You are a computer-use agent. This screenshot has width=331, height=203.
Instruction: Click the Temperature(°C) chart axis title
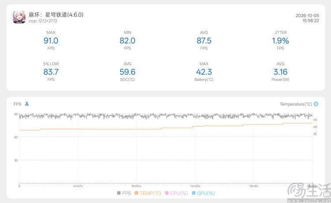pos(296,104)
